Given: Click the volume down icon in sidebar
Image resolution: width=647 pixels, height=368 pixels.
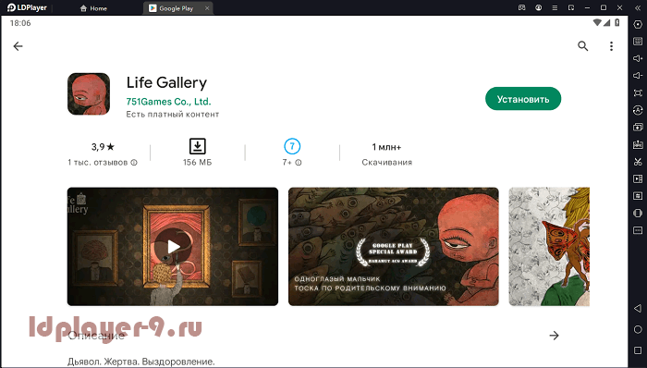Looking at the screenshot, I should [x=638, y=76].
